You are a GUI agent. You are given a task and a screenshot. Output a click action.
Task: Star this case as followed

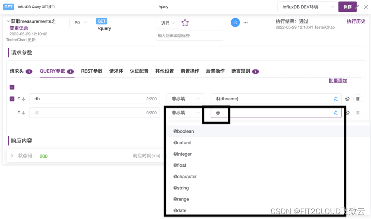[185, 23]
